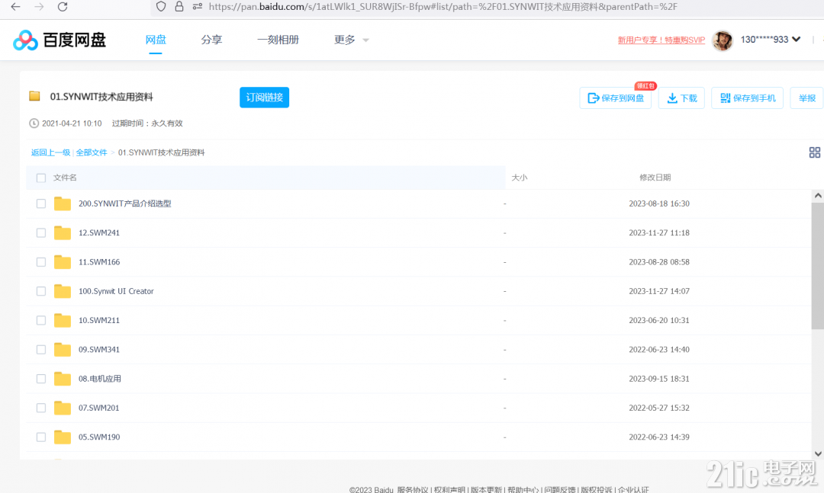Open the 11.SWM166 folder name
This screenshot has width=824, height=493.
point(98,262)
